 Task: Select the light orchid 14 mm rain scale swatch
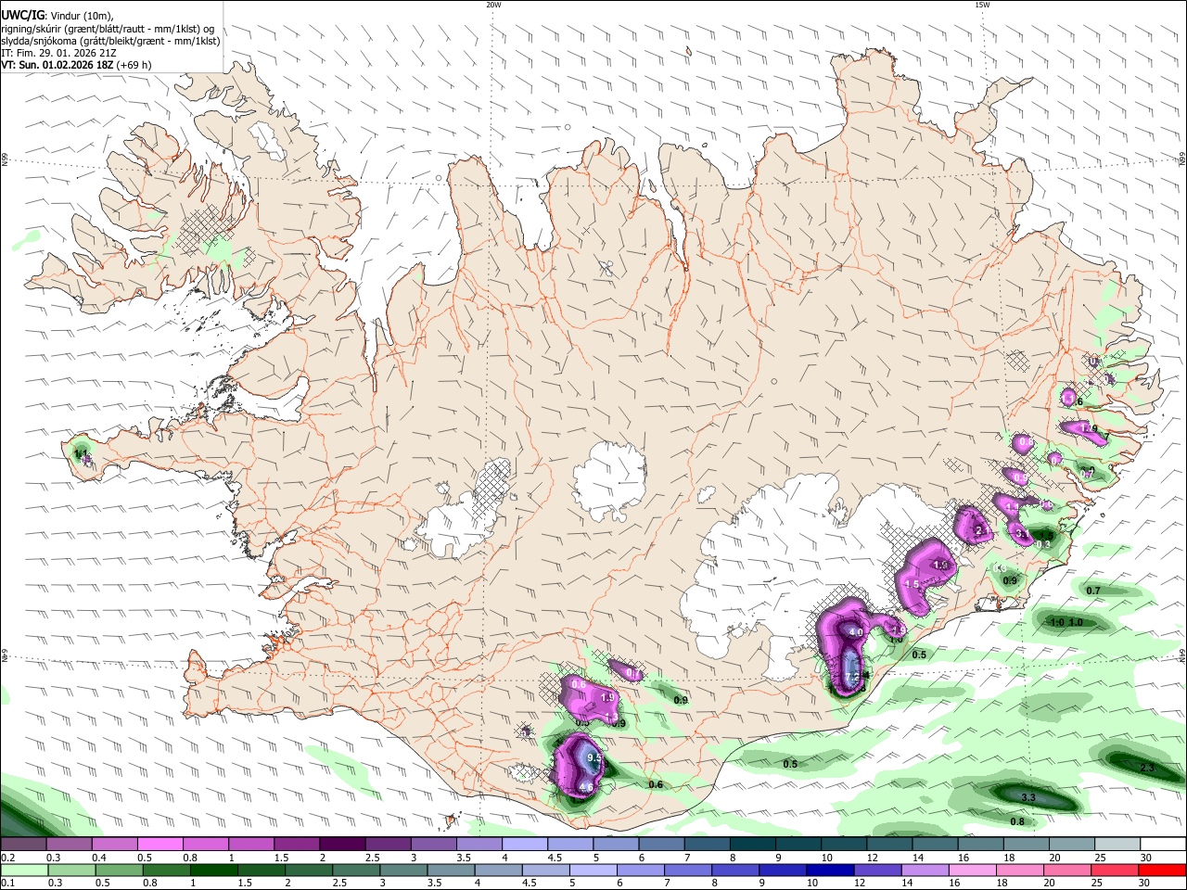[925, 870]
